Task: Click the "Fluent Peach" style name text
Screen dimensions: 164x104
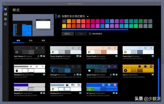Action: [91, 56]
